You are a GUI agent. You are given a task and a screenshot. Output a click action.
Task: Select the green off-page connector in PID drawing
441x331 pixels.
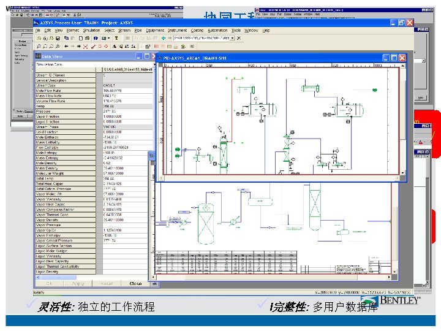(x=375, y=90)
